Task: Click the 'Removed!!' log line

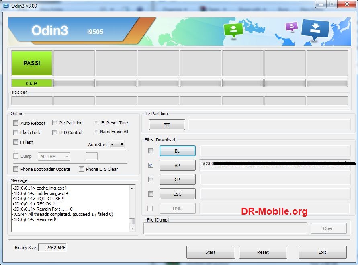Action: (x=35, y=219)
